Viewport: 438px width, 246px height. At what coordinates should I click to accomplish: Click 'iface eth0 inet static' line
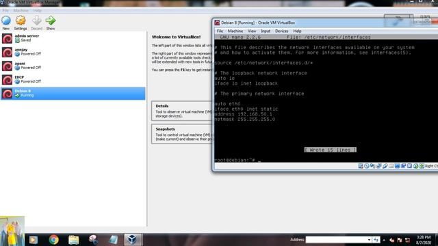(x=246, y=109)
